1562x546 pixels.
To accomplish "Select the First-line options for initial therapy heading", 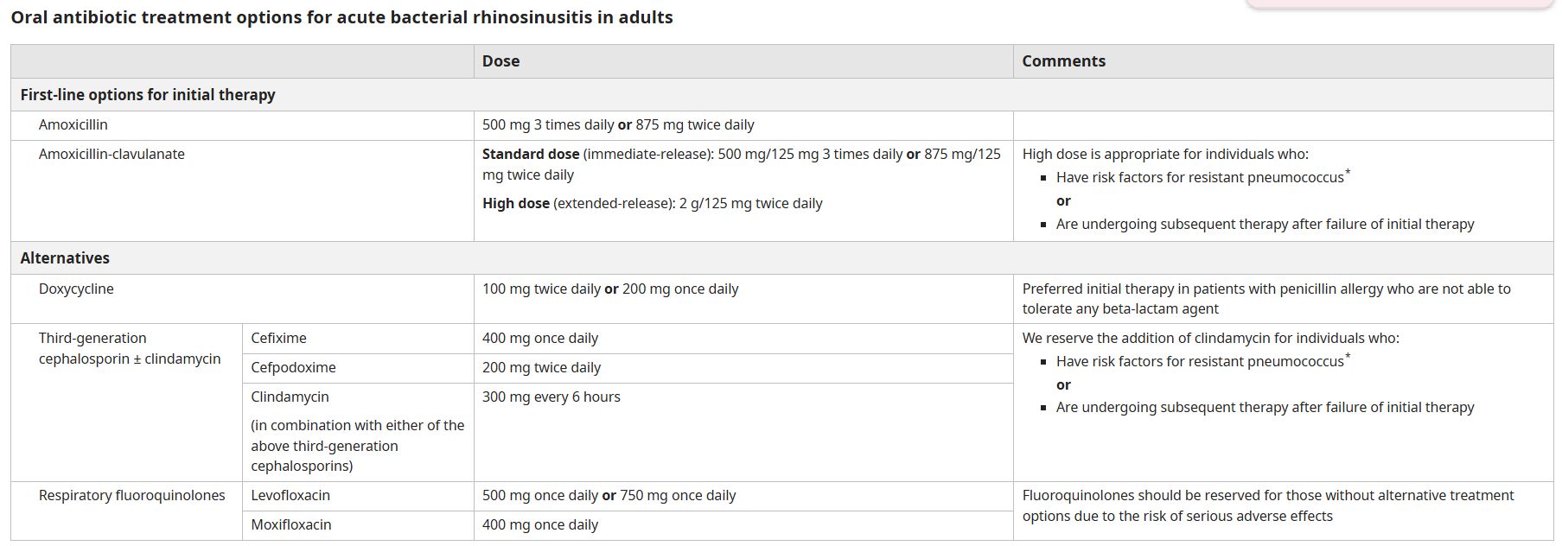I will click(148, 95).
